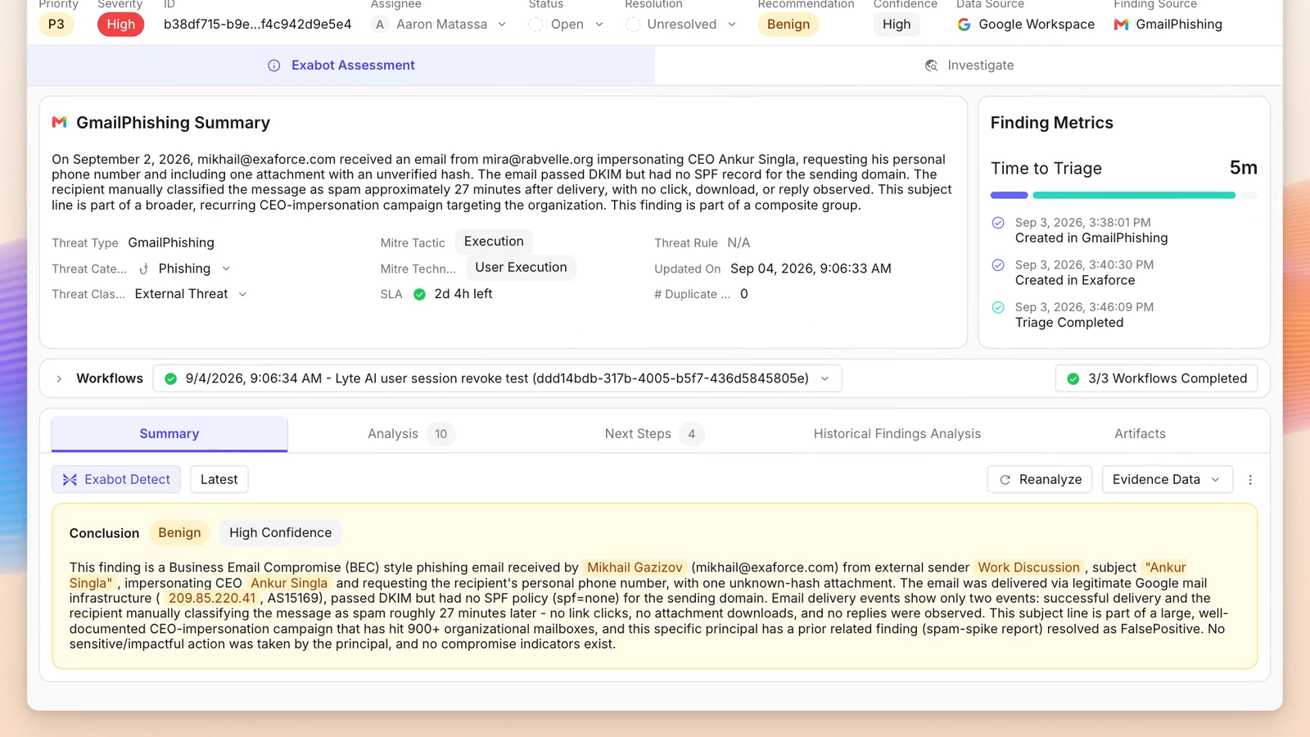The width and height of the screenshot is (1310, 737).
Task: Click the Latest button
Action: point(219,480)
